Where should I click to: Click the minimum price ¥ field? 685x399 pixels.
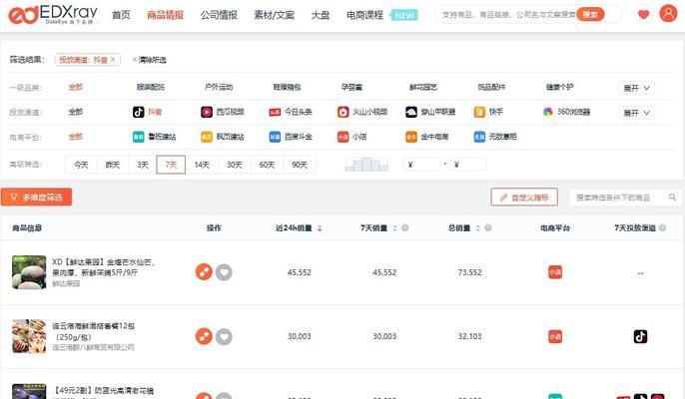(422, 165)
